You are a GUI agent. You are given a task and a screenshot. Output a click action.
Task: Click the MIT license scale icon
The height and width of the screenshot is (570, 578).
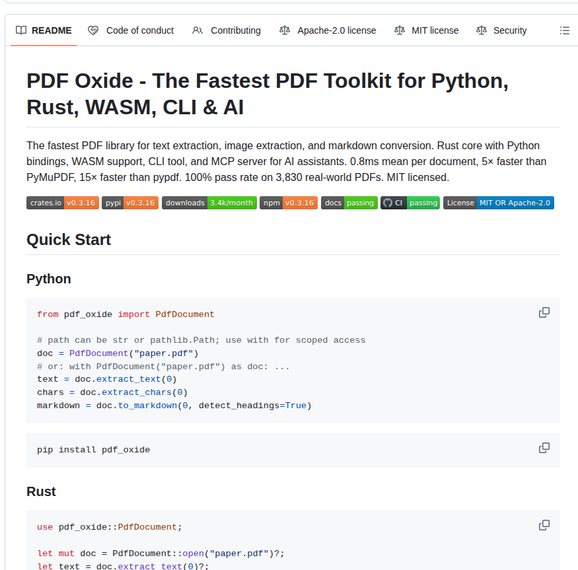pos(399,30)
